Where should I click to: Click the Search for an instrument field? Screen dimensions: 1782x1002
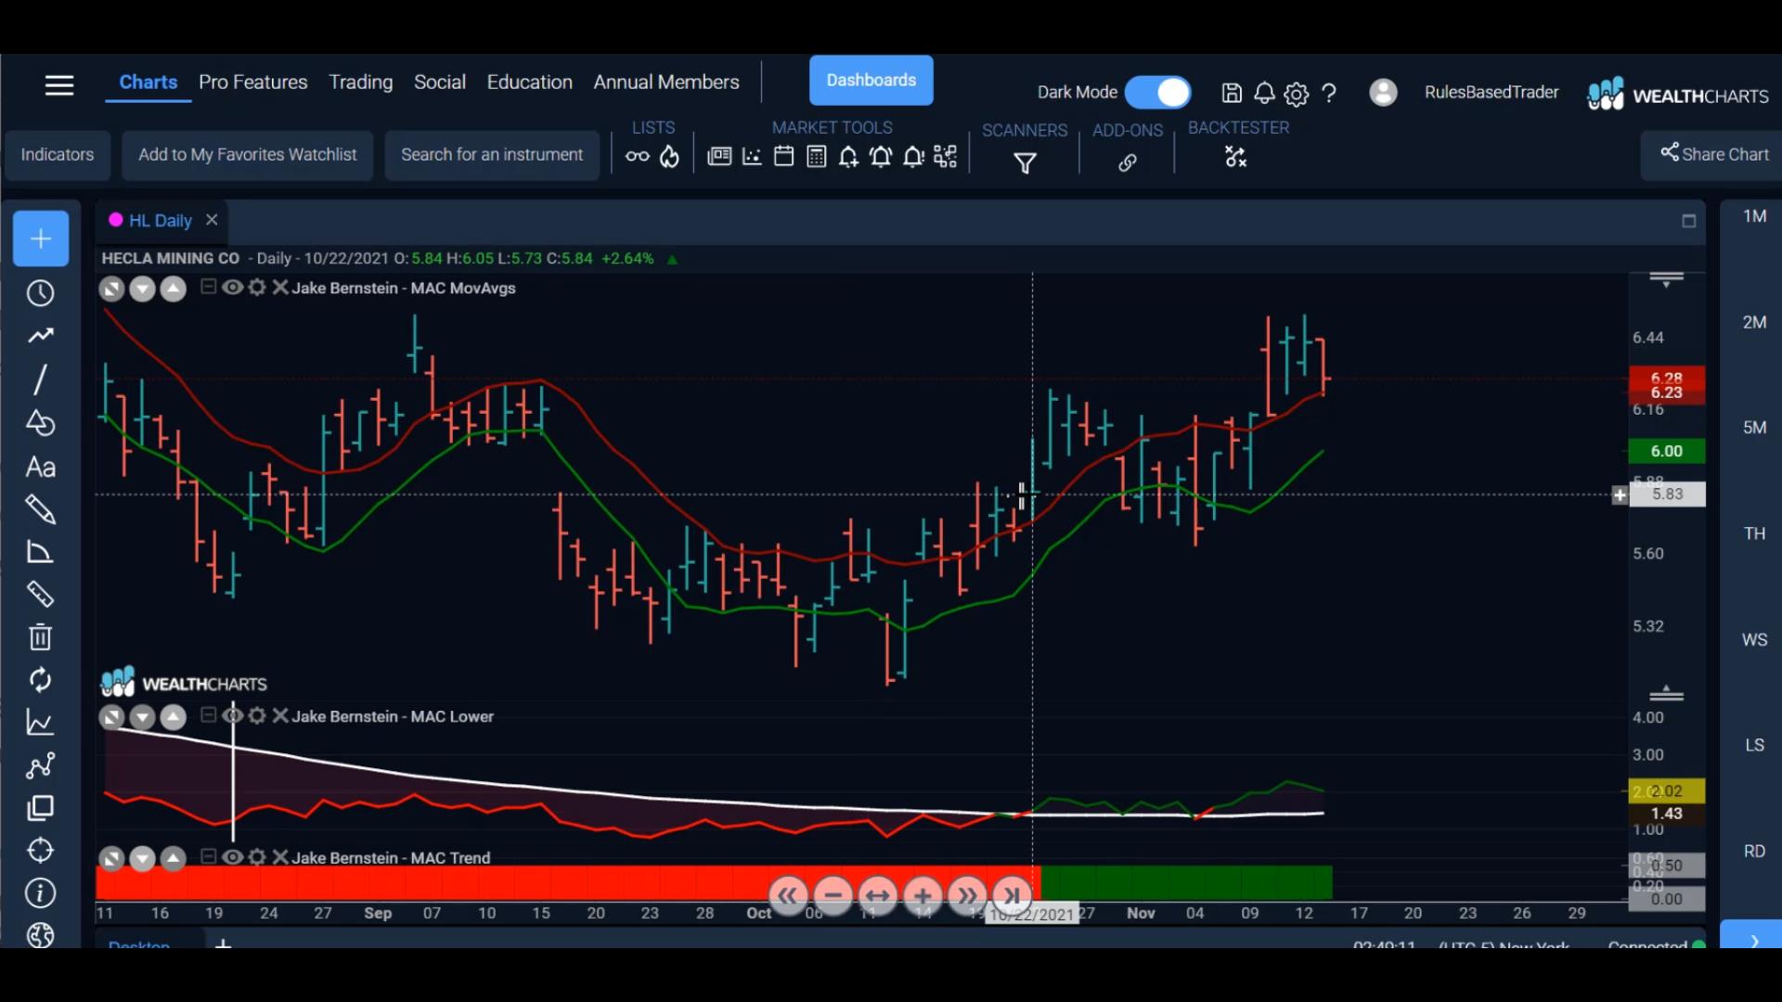pos(492,155)
